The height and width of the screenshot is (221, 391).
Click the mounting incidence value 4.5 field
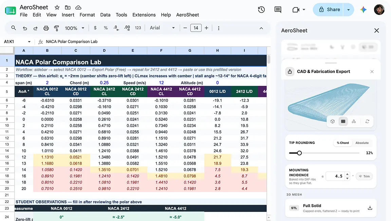tap(335, 176)
